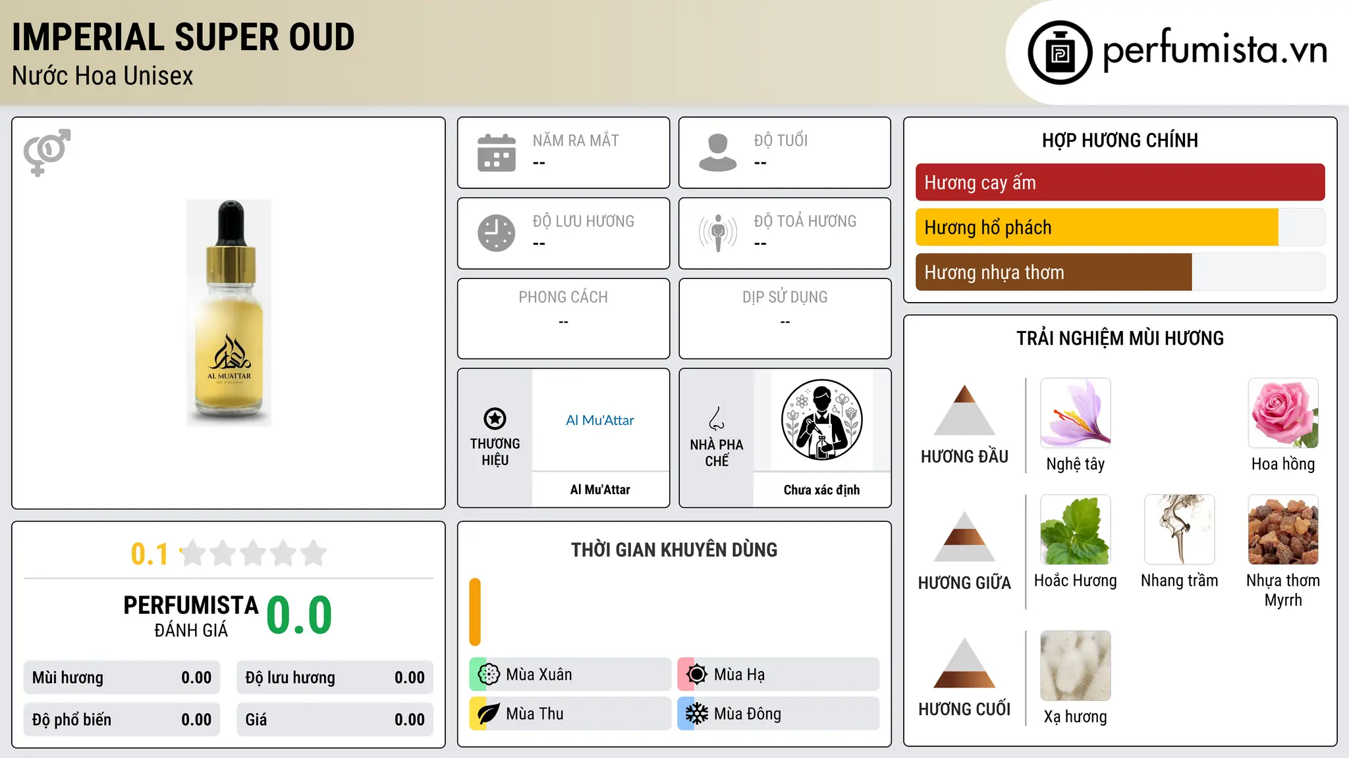This screenshot has width=1349, height=758.
Task: Click the Hương giữa pyramid icon
Action: pyautogui.click(x=964, y=536)
